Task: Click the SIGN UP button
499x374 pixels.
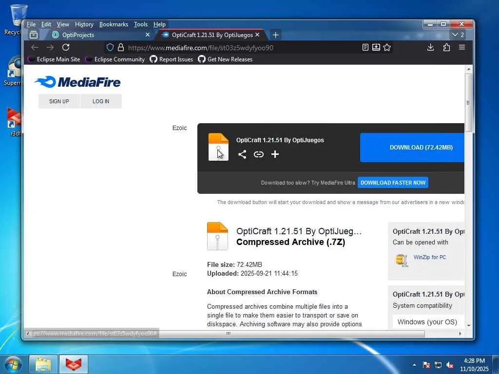Action: (x=59, y=101)
